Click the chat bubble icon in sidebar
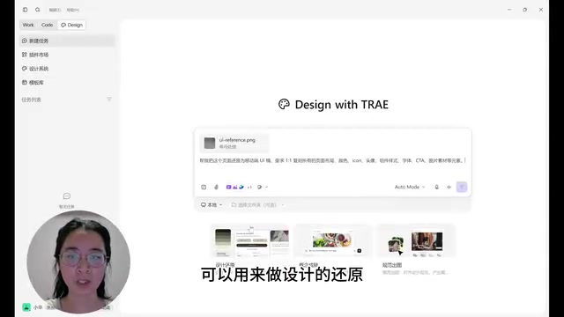This screenshot has height=317, width=564. pyautogui.click(x=67, y=196)
